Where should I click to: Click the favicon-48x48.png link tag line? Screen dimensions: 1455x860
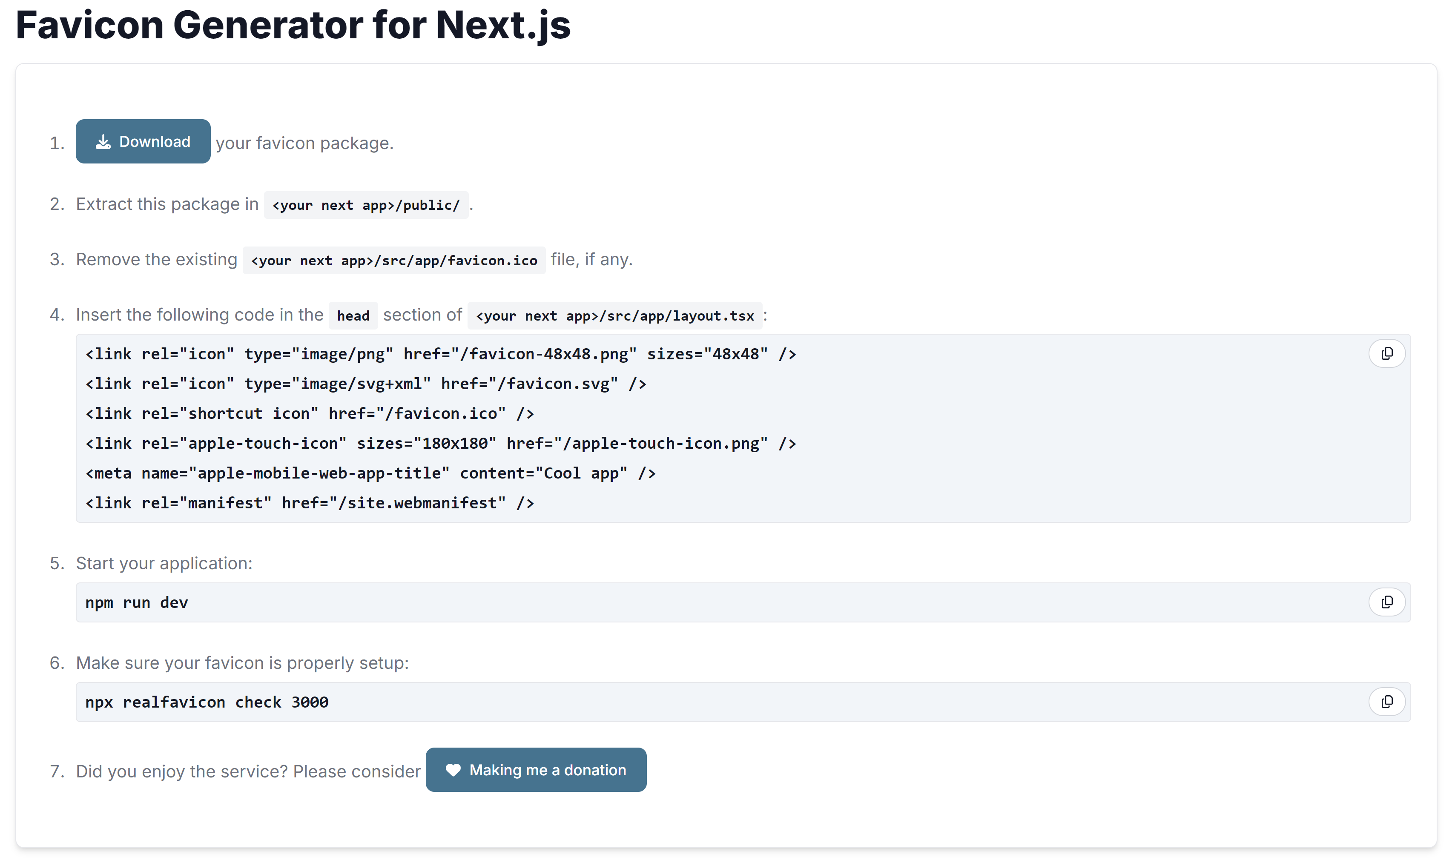click(x=441, y=354)
